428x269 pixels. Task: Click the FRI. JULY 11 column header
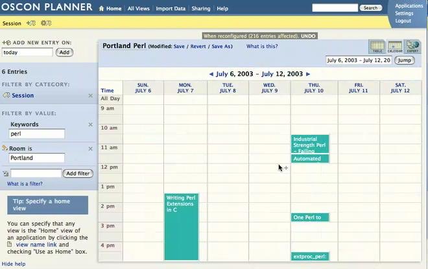pyautogui.click(x=359, y=88)
